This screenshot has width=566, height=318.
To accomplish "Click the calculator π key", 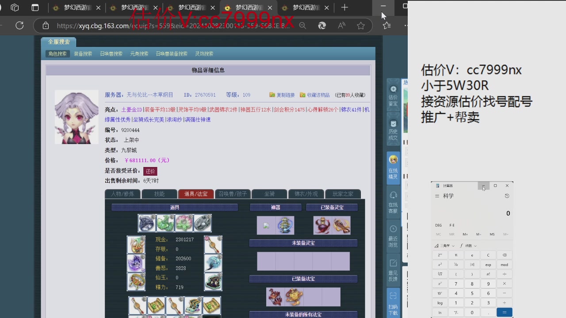I will pyautogui.click(x=456, y=255).
